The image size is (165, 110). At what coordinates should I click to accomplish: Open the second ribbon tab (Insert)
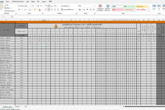(x=7, y=2)
